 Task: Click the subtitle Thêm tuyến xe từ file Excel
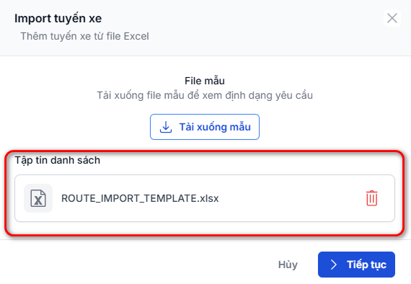(x=85, y=36)
